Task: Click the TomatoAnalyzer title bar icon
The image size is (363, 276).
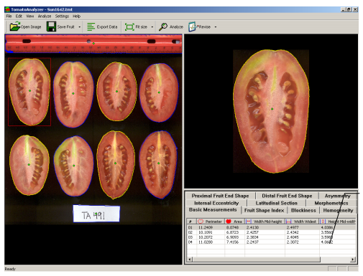Action: [8, 9]
